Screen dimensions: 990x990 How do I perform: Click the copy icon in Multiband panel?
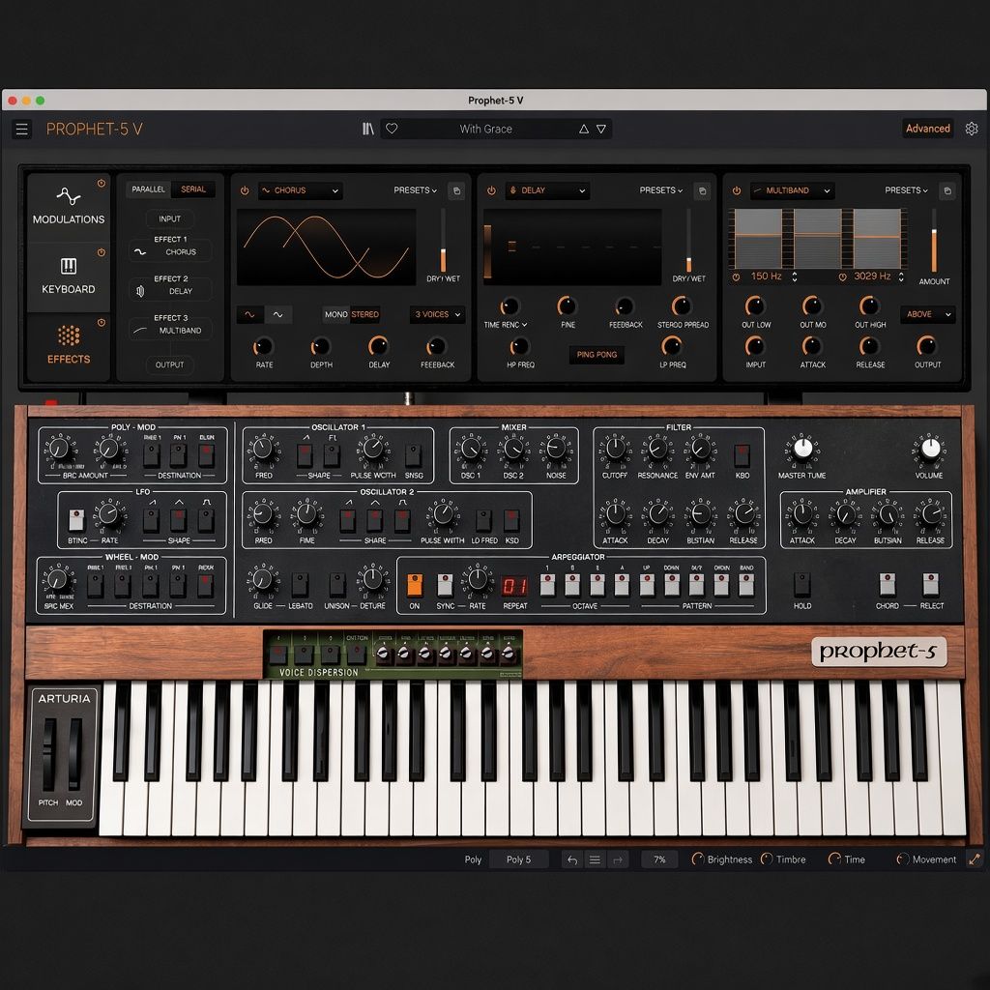click(x=947, y=190)
